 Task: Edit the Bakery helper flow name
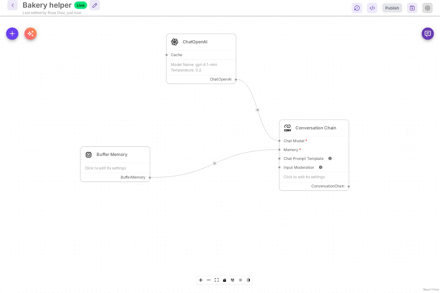coord(95,5)
